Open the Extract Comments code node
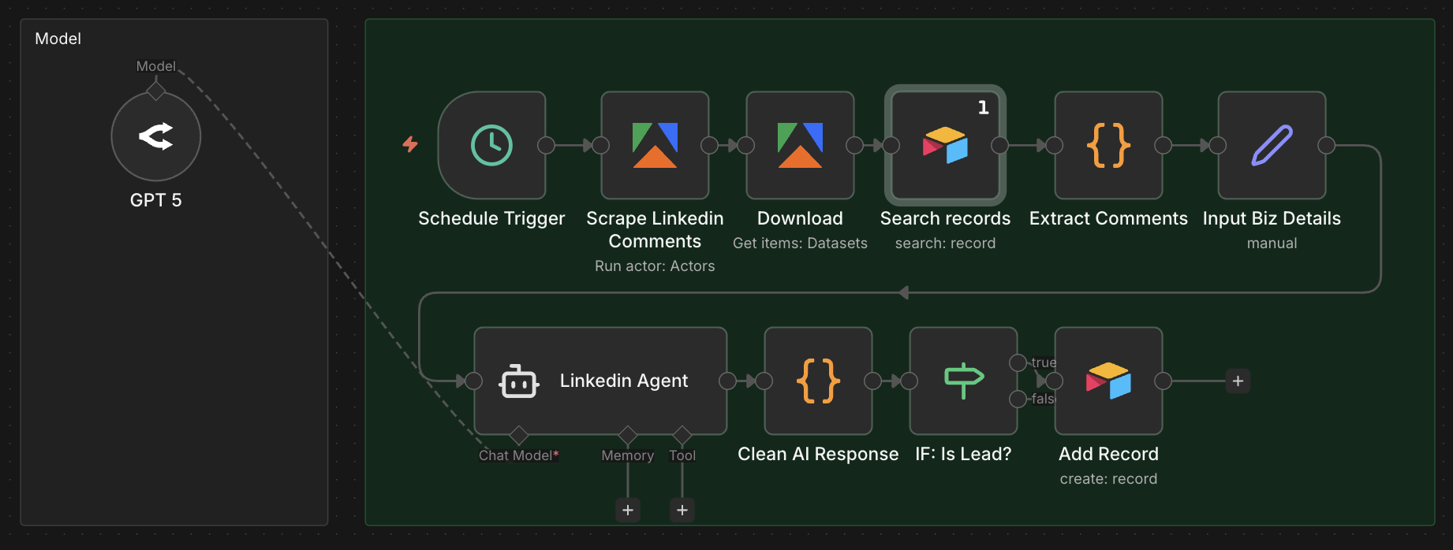The image size is (1453, 550). (x=1108, y=145)
